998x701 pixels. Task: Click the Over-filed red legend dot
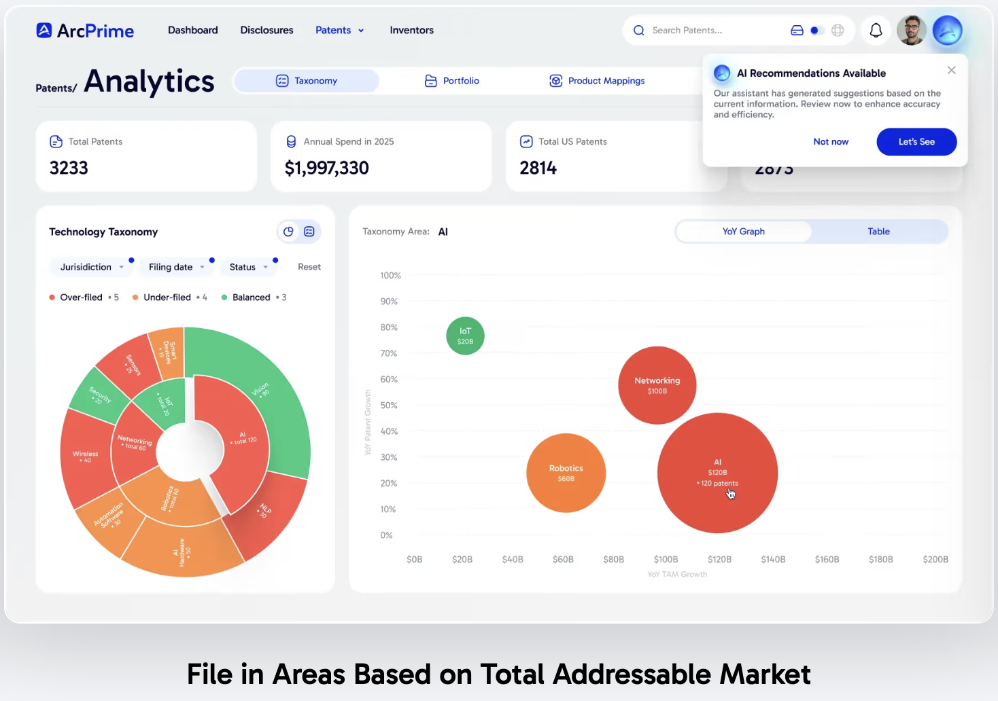(52, 298)
